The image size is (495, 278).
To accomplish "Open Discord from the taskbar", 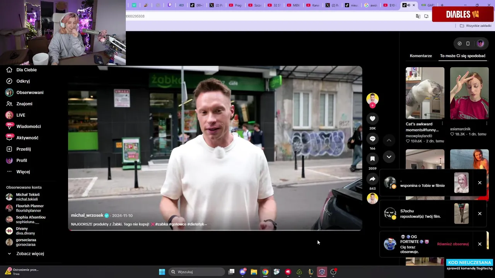I will [x=243, y=272].
